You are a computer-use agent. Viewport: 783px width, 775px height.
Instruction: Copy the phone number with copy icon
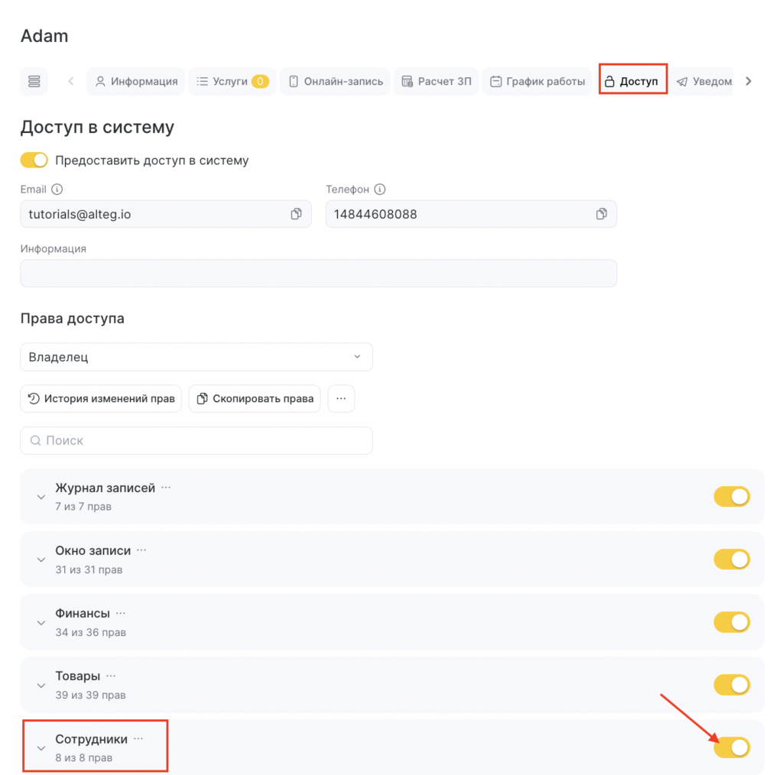601,214
